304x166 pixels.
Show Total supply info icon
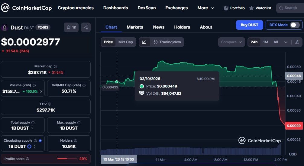click(33, 123)
